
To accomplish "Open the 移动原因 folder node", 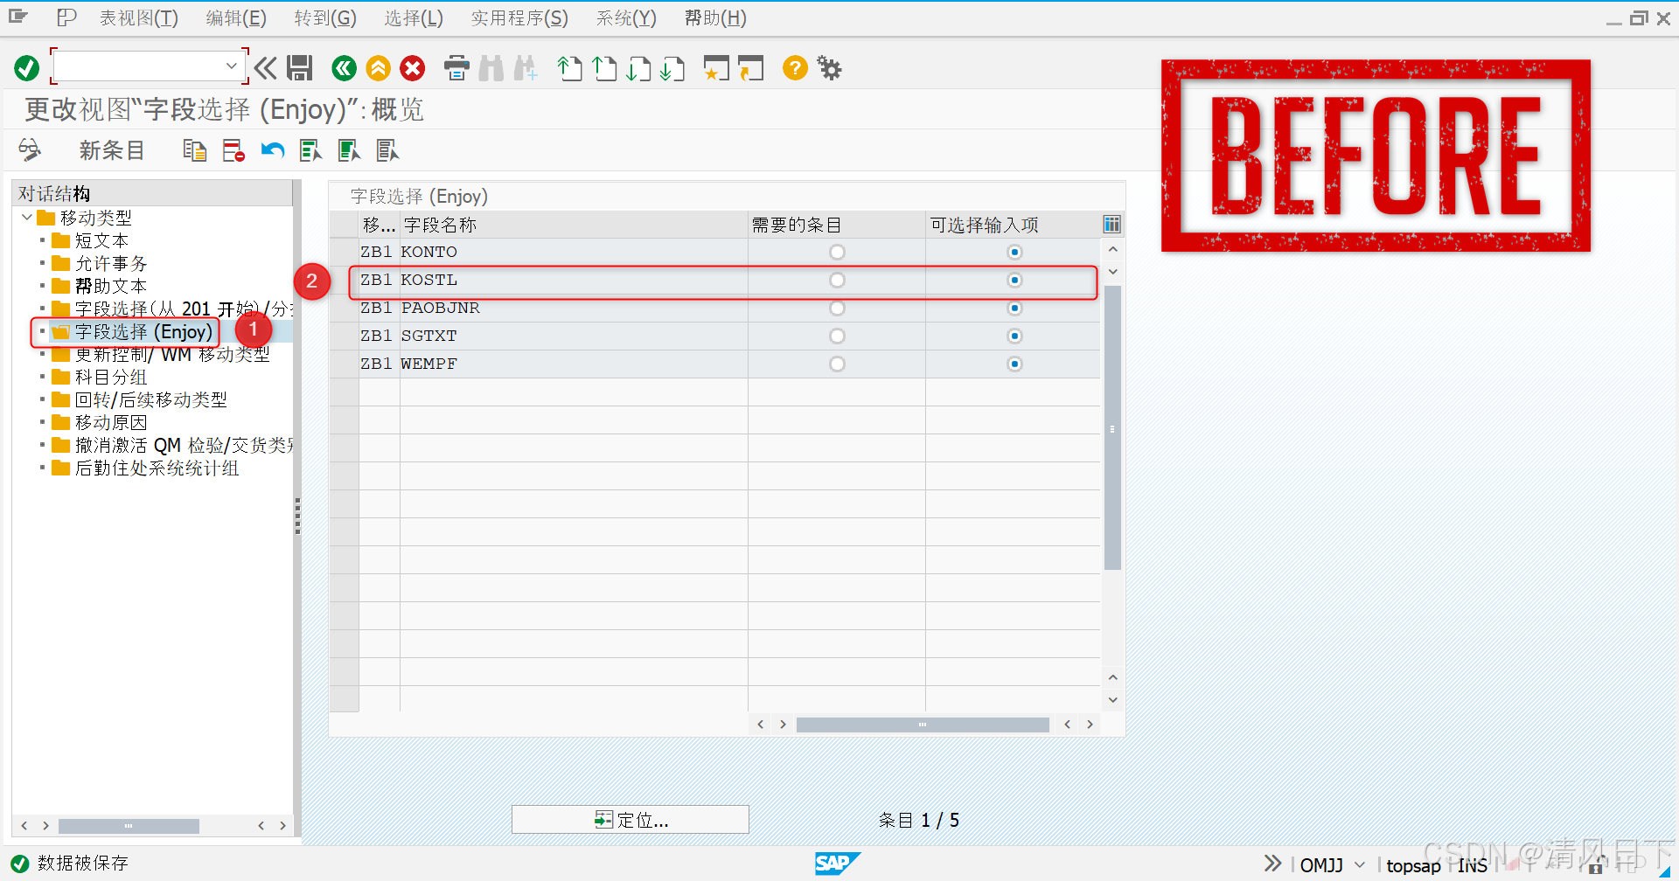I will (x=100, y=422).
